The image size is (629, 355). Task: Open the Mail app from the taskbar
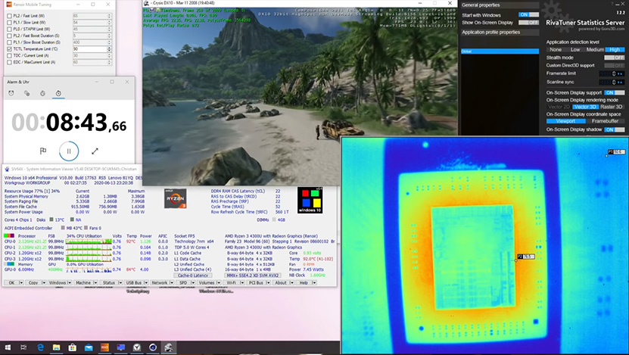(89, 347)
